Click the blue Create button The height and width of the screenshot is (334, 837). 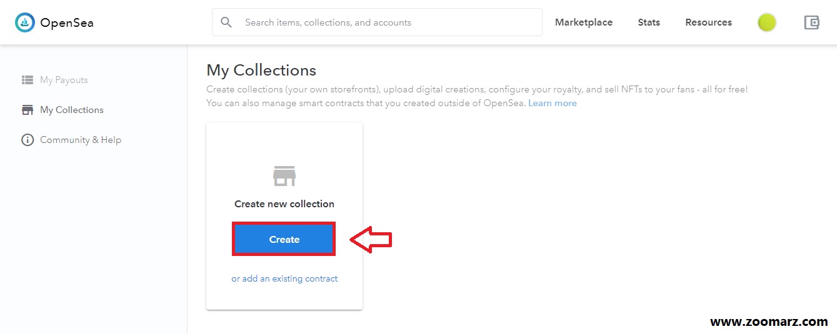[x=284, y=239]
